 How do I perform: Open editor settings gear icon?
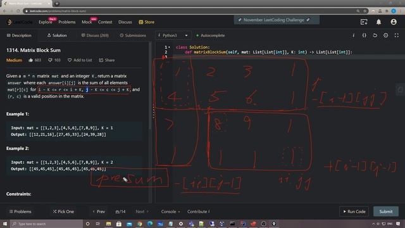tap(385, 35)
